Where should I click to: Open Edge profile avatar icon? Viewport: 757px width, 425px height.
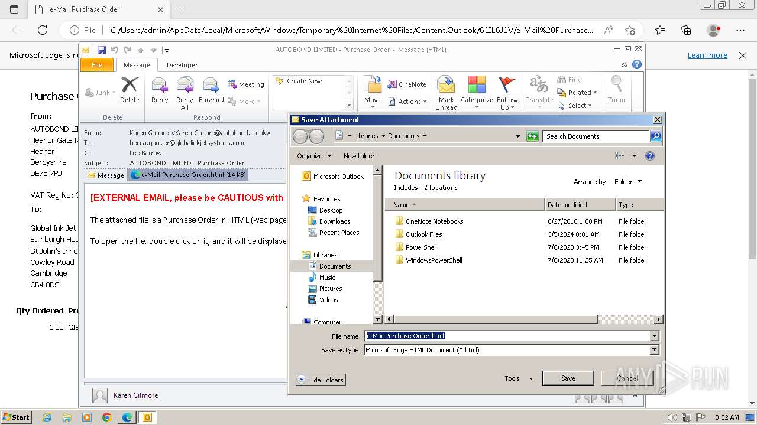[714, 30]
